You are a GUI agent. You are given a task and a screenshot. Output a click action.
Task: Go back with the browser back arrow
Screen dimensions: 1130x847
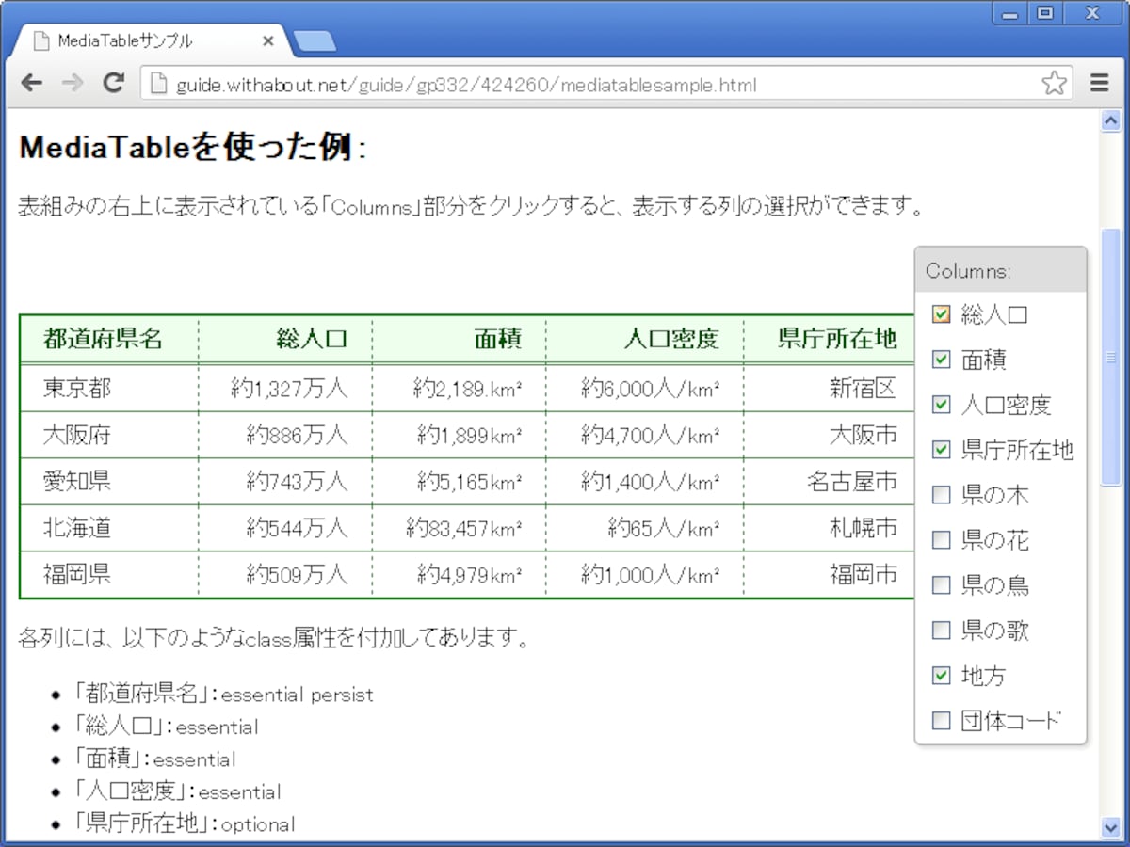32,84
